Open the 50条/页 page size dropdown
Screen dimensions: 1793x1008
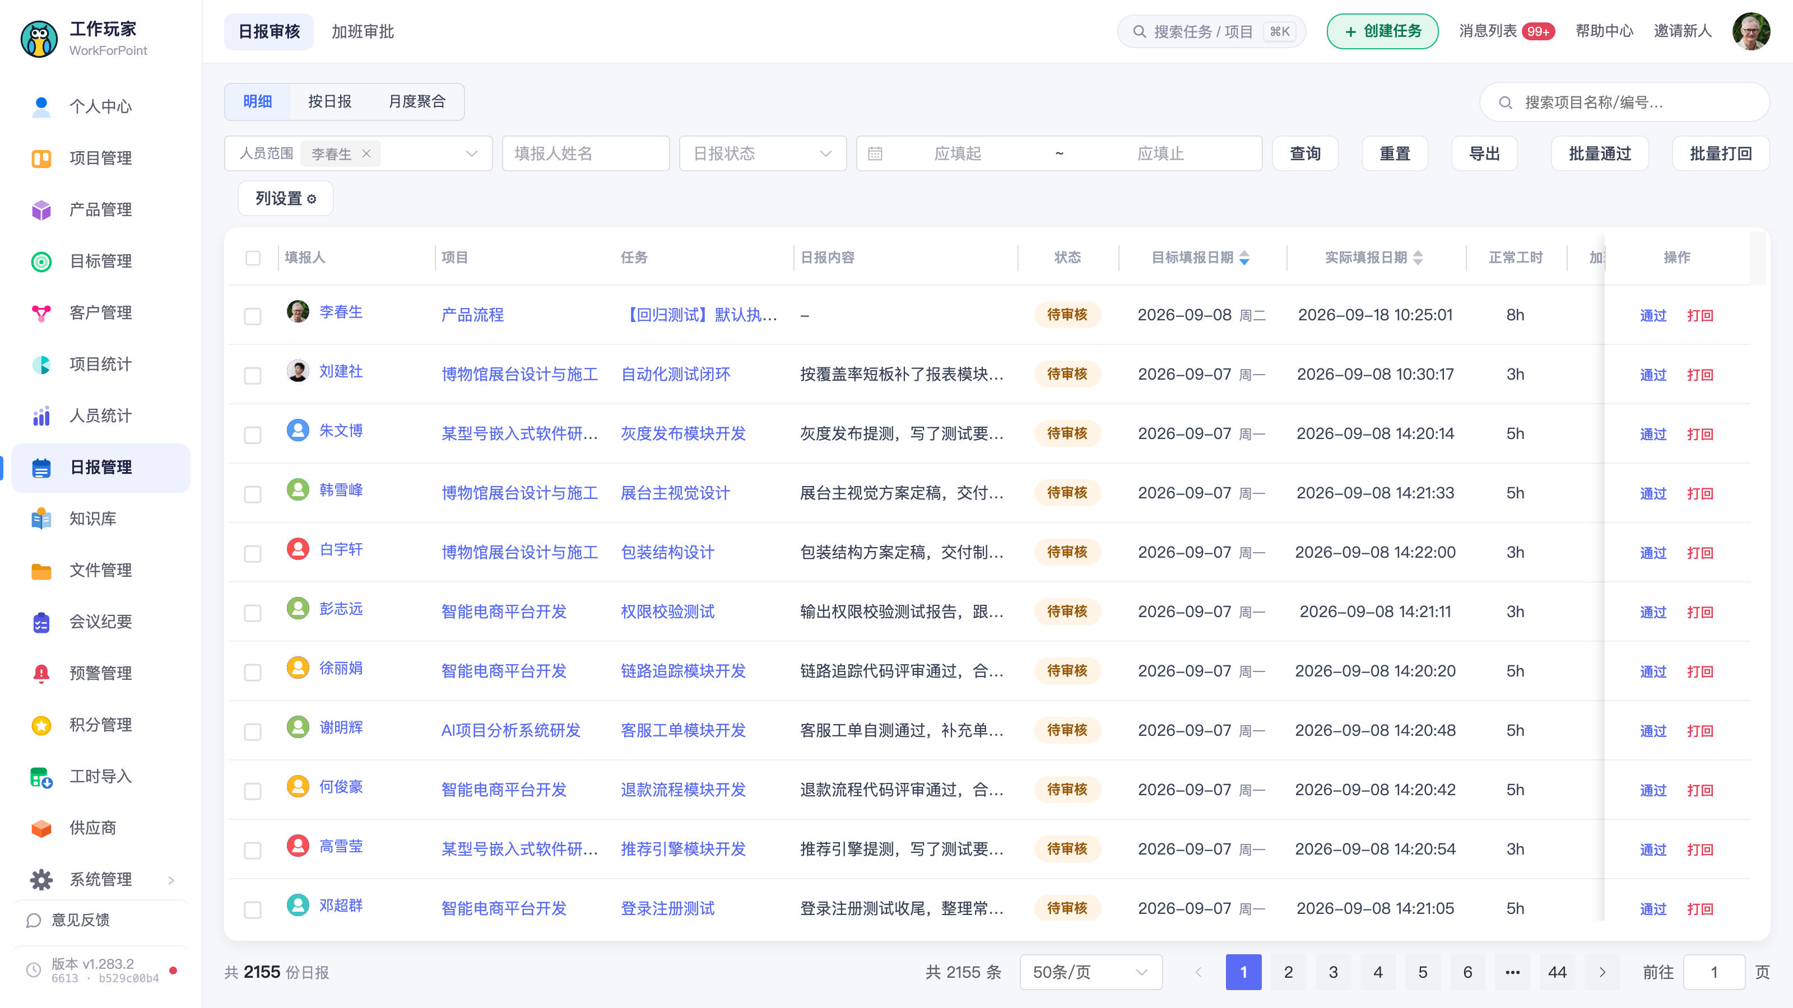1091,972
